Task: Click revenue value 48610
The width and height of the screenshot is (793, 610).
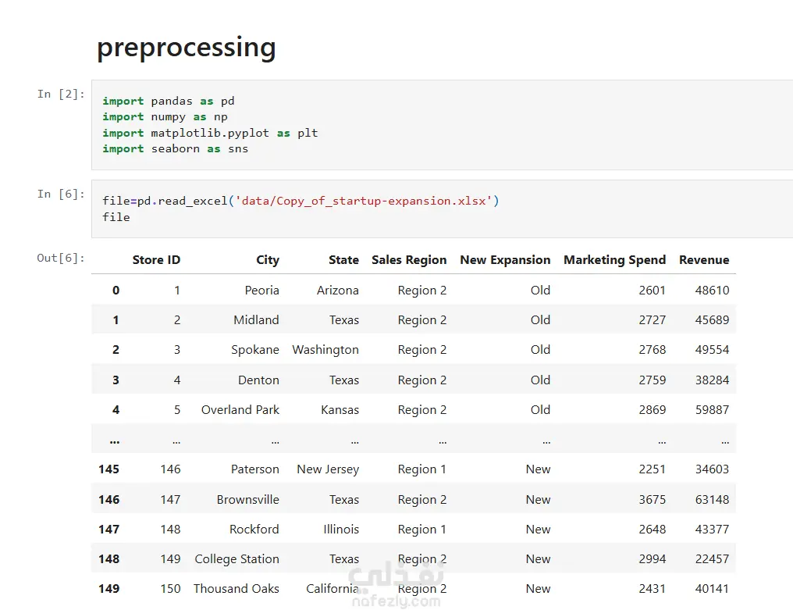Action: [712, 290]
